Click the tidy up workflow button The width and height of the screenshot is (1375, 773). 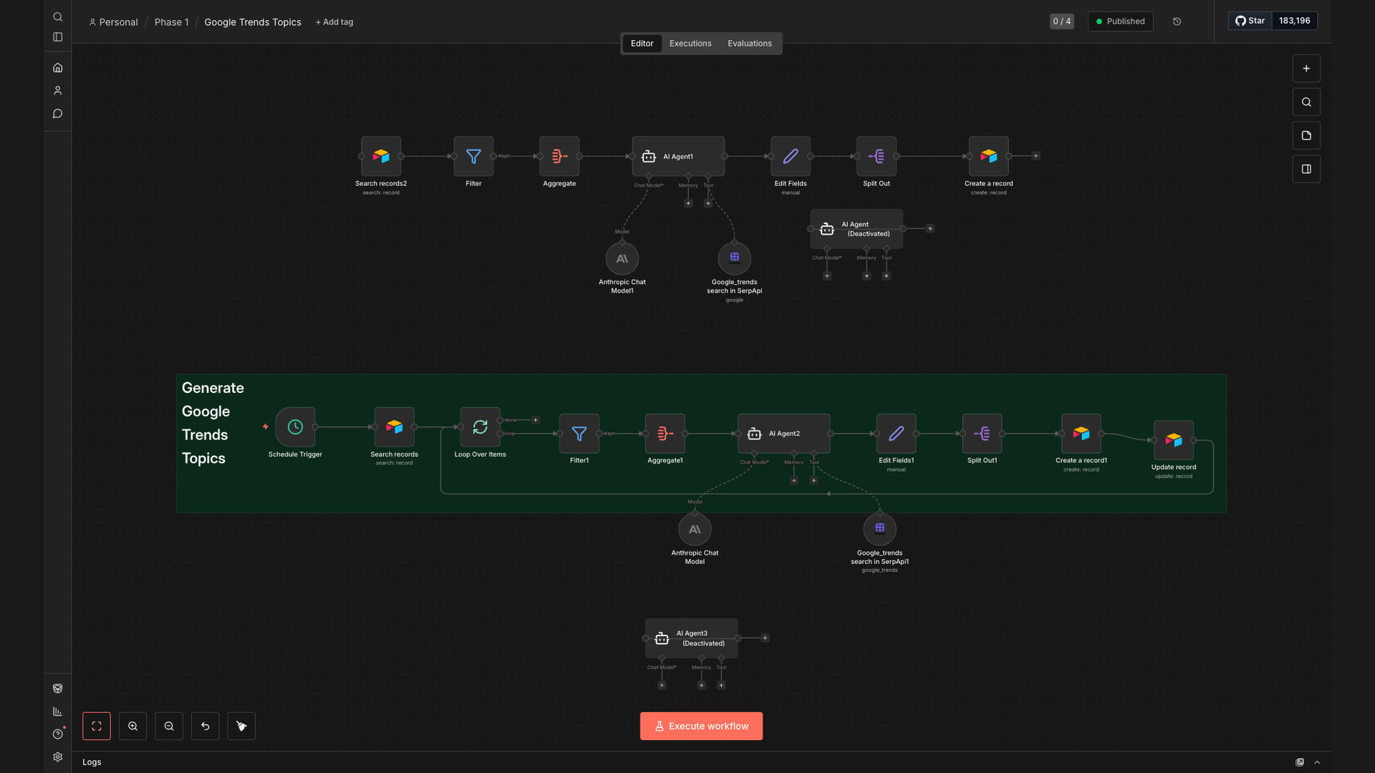click(x=241, y=726)
